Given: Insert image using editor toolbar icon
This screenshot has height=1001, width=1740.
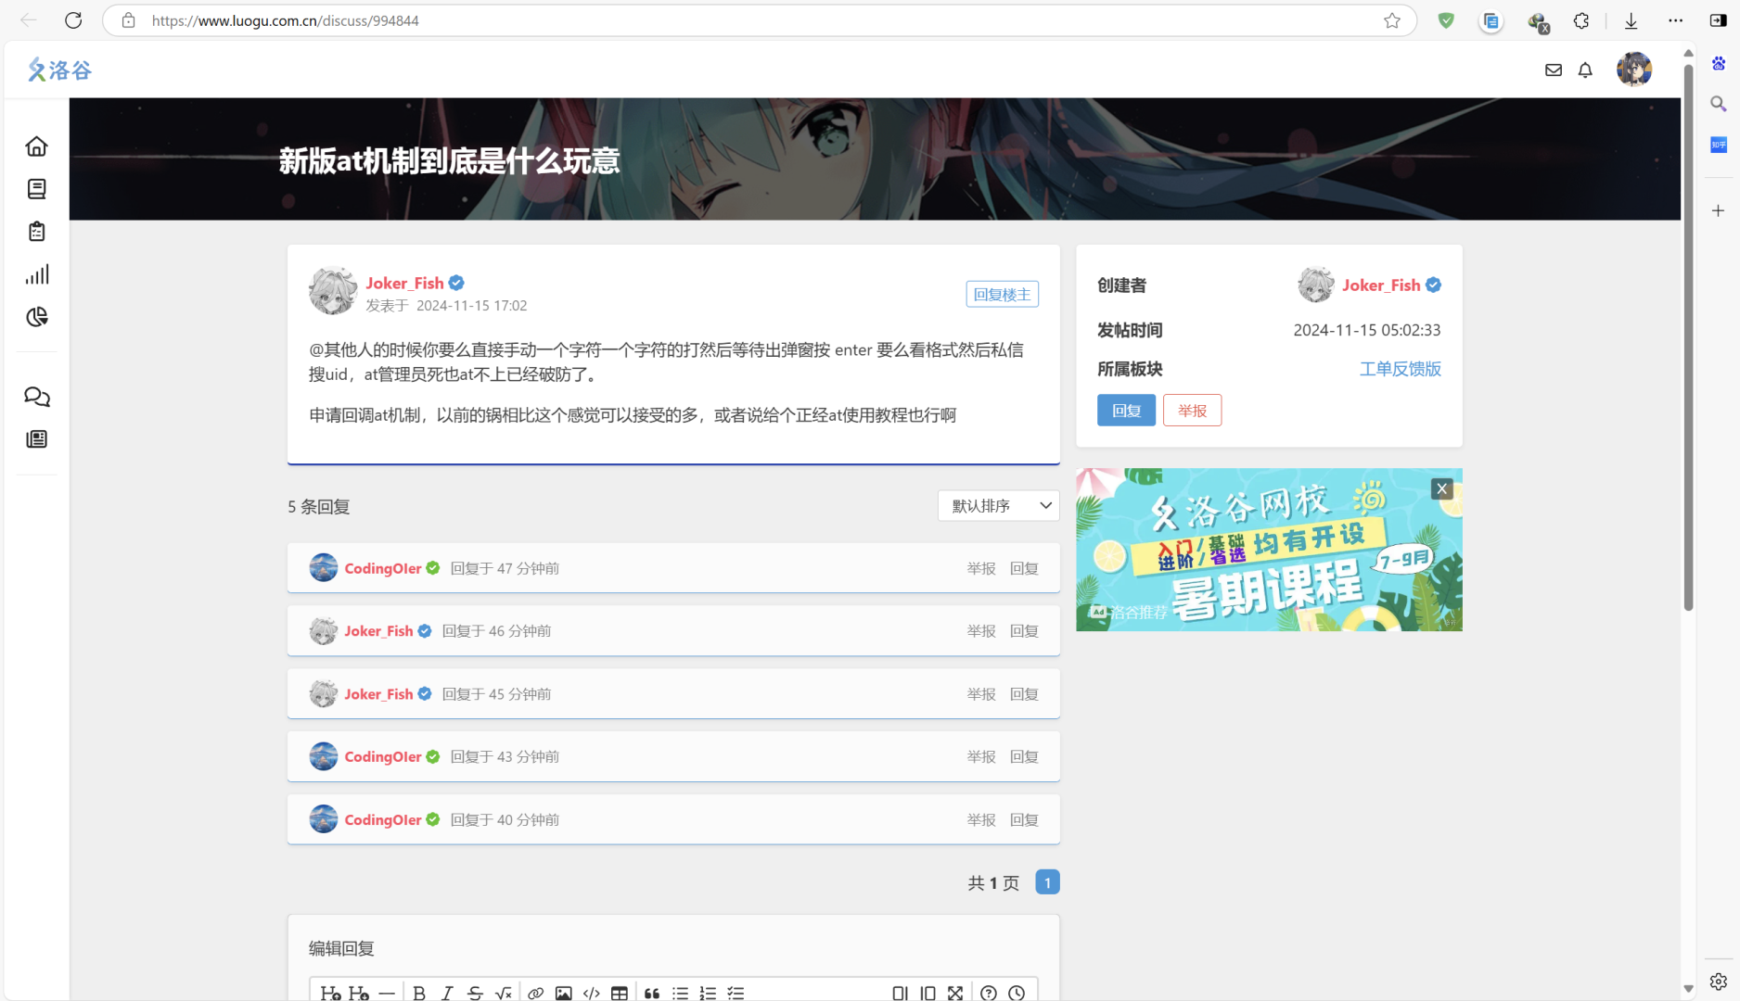Looking at the screenshot, I should point(563,993).
